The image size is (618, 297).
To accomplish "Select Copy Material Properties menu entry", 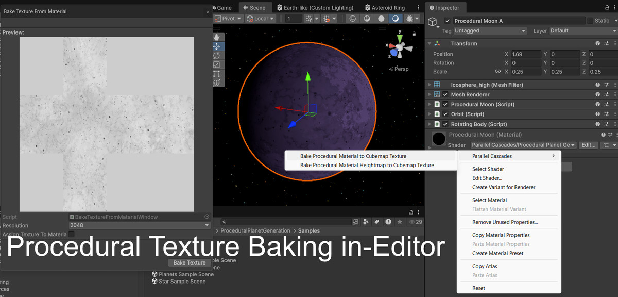I will [501, 235].
